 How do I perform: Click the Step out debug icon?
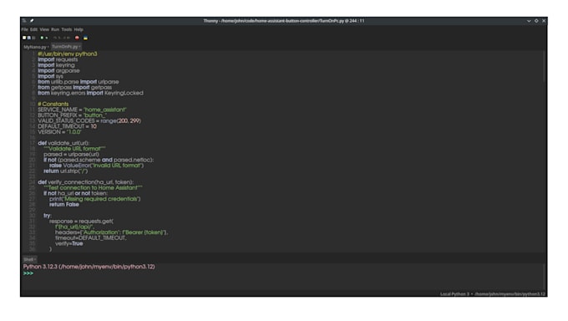tap(64, 38)
